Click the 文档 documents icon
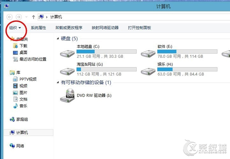This screenshot has width=230, height=159. click(15, 99)
